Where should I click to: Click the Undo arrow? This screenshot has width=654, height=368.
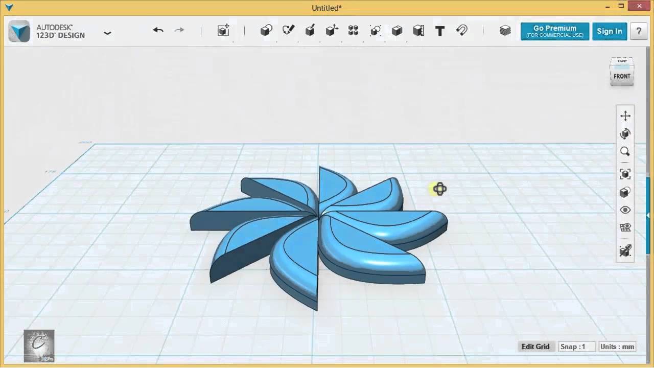(158, 30)
